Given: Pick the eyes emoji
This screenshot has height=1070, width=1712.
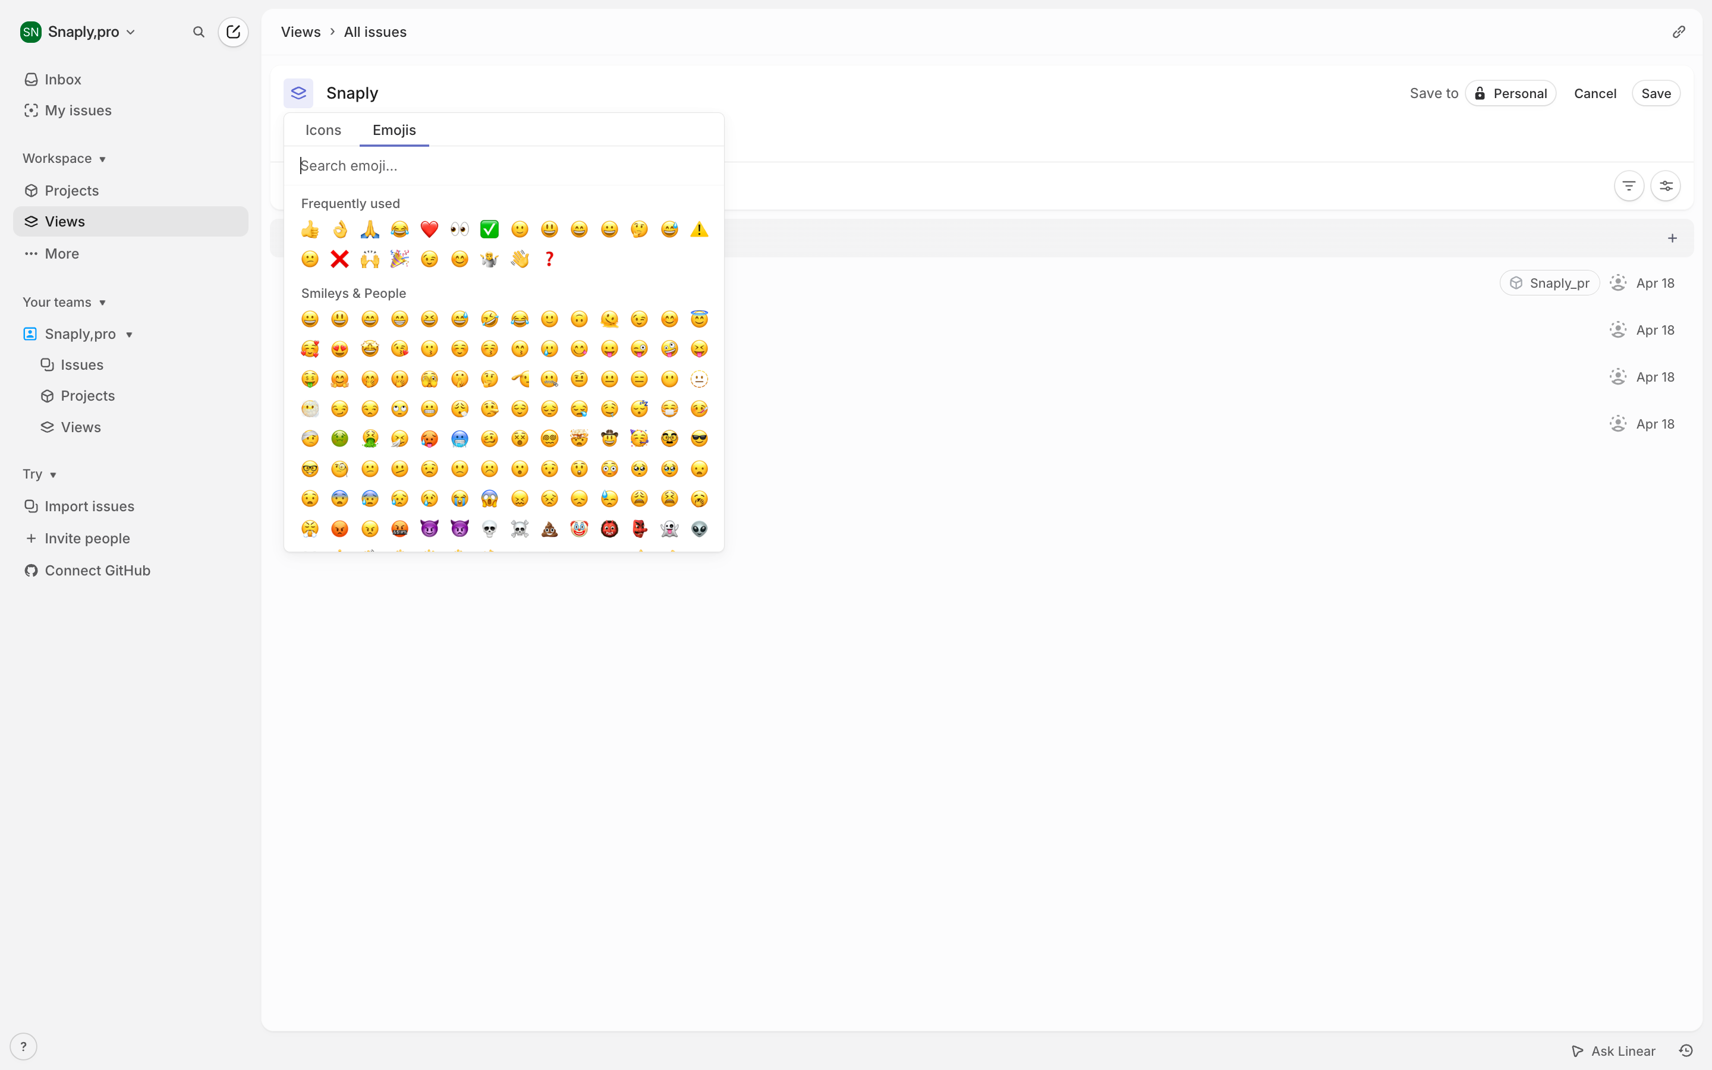Looking at the screenshot, I should (x=460, y=229).
